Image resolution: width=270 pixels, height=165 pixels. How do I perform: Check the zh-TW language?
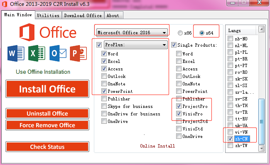(230, 145)
